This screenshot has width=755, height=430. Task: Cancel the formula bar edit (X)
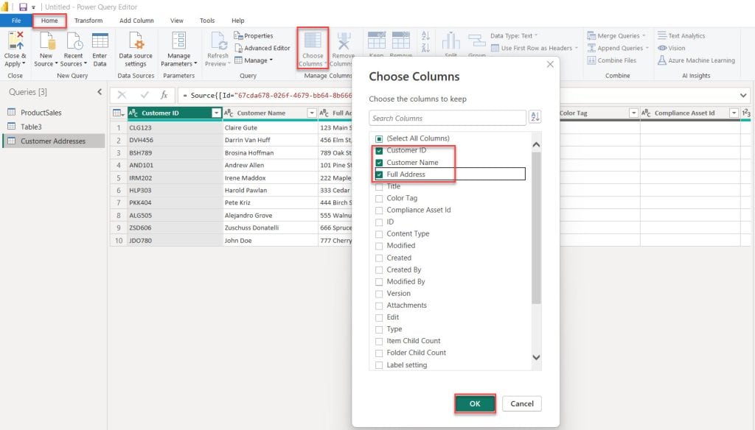pyautogui.click(x=122, y=95)
